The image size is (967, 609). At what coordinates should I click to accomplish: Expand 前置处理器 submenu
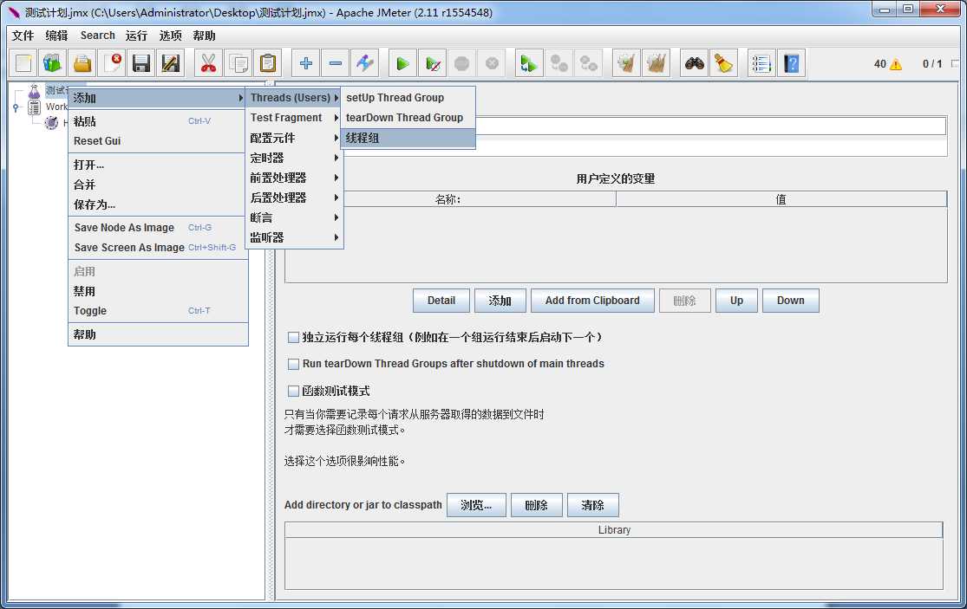[294, 178]
